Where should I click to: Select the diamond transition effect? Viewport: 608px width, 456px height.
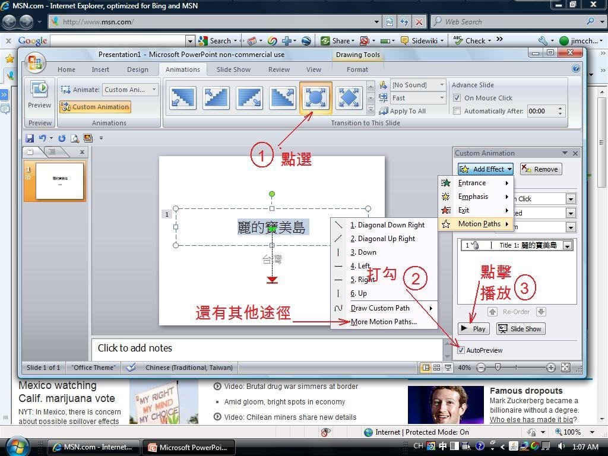pyautogui.click(x=349, y=97)
